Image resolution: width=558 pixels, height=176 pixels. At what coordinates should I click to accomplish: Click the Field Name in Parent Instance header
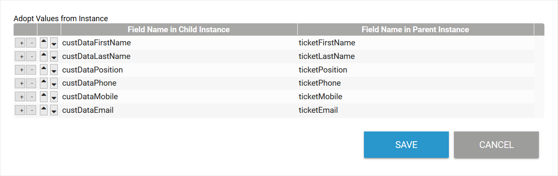tap(415, 30)
